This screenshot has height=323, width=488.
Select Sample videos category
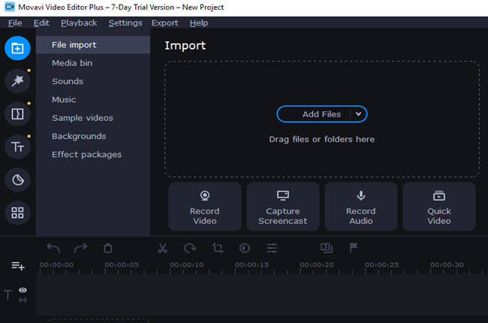pyautogui.click(x=93, y=118)
